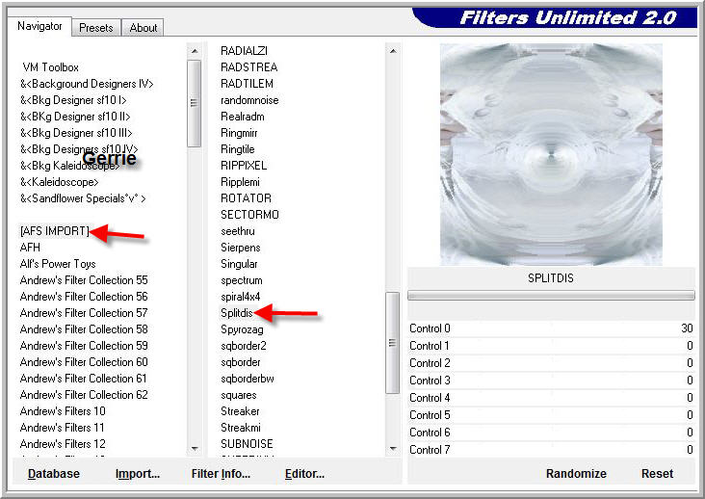Choose Splitdis filter from list
705x499 pixels.
coord(237,313)
